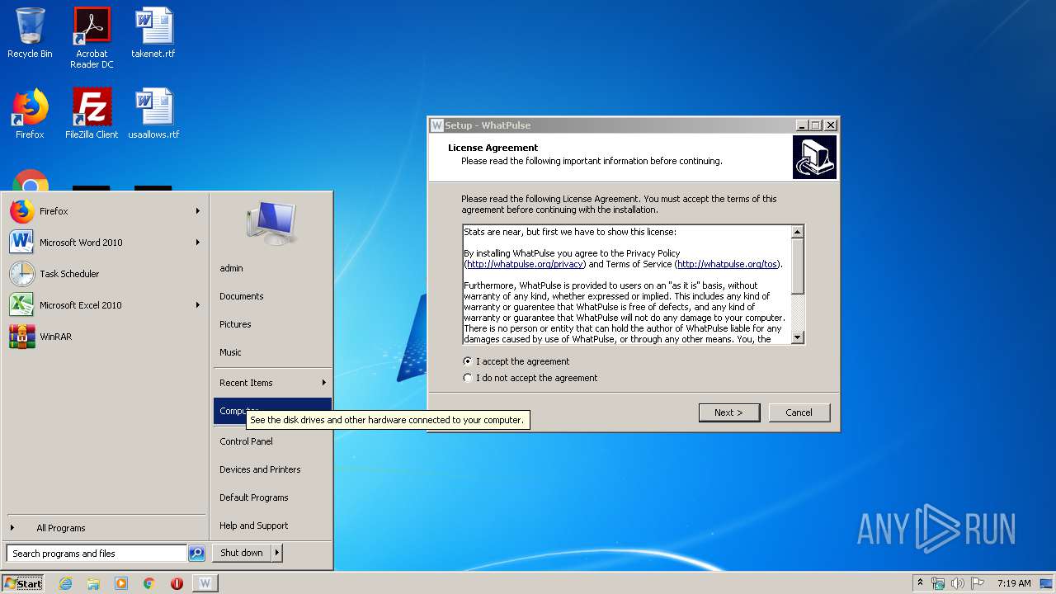Cancel the WhatPulse setup
The image size is (1056, 594).
pos(799,412)
